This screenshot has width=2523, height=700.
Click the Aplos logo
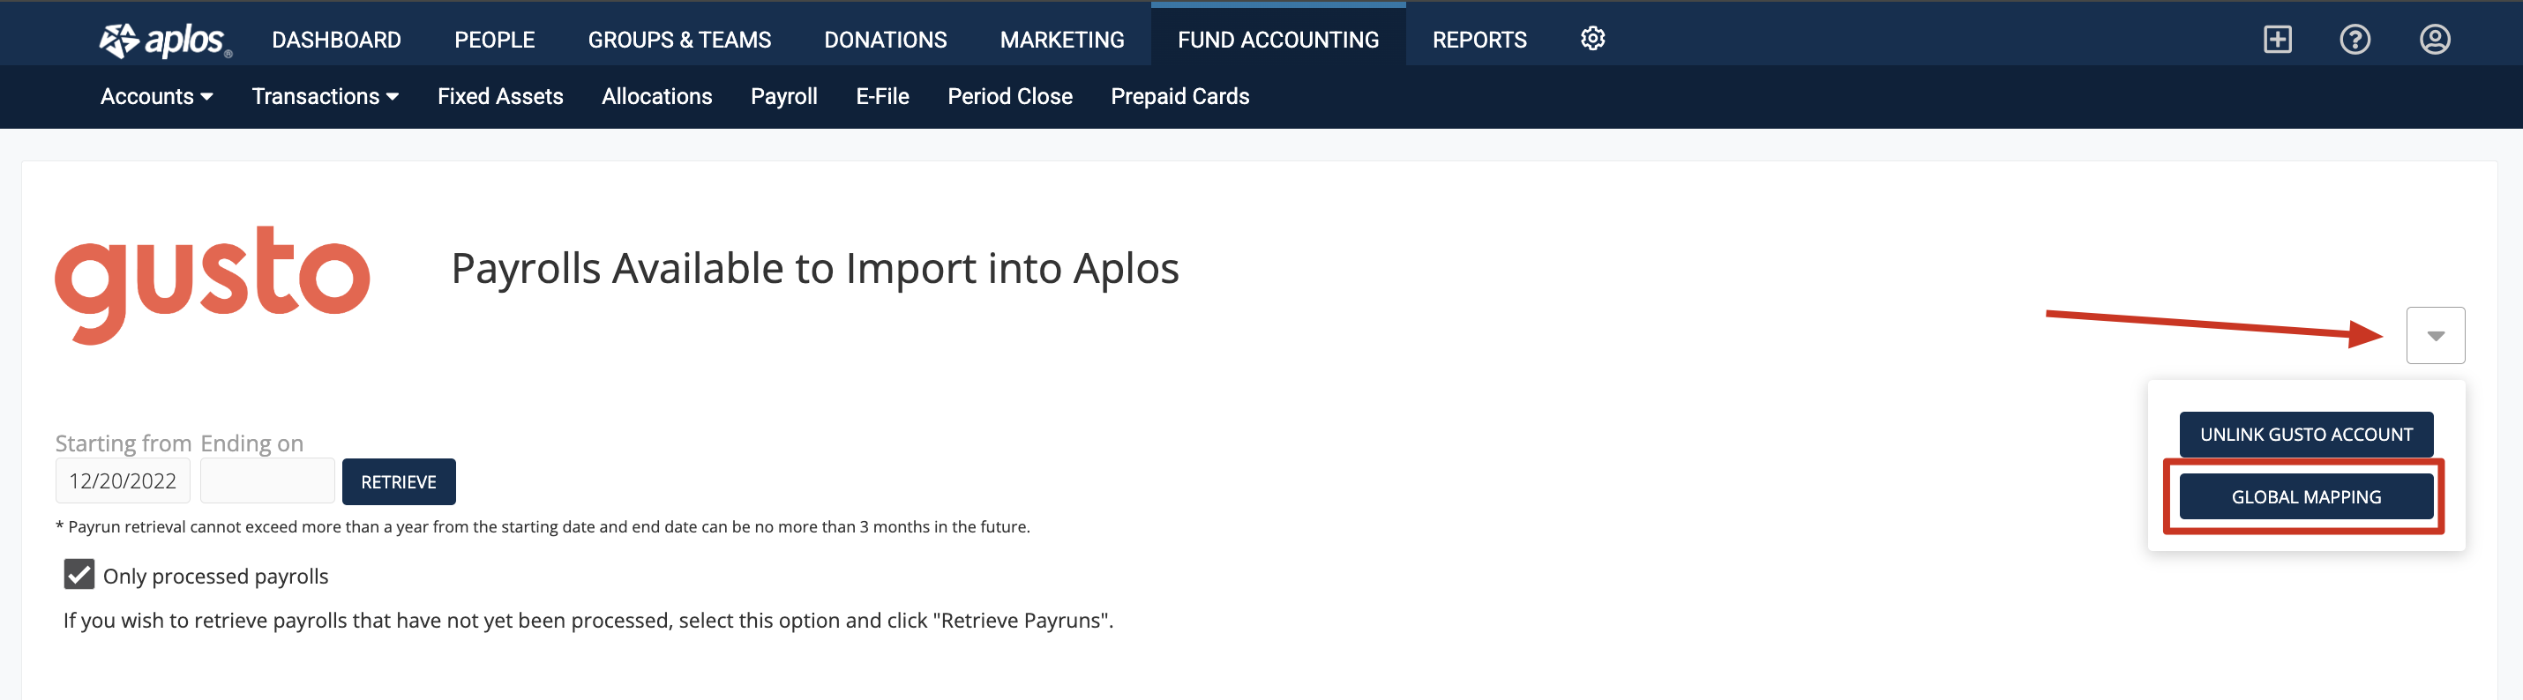pos(166,41)
